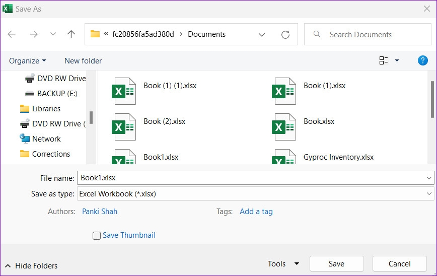The height and width of the screenshot is (276, 437).
Task: Click the Documents breadcrumb segment
Action: tap(206, 34)
